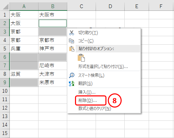Select スマート検索(L) menu entry

point(91,75)
